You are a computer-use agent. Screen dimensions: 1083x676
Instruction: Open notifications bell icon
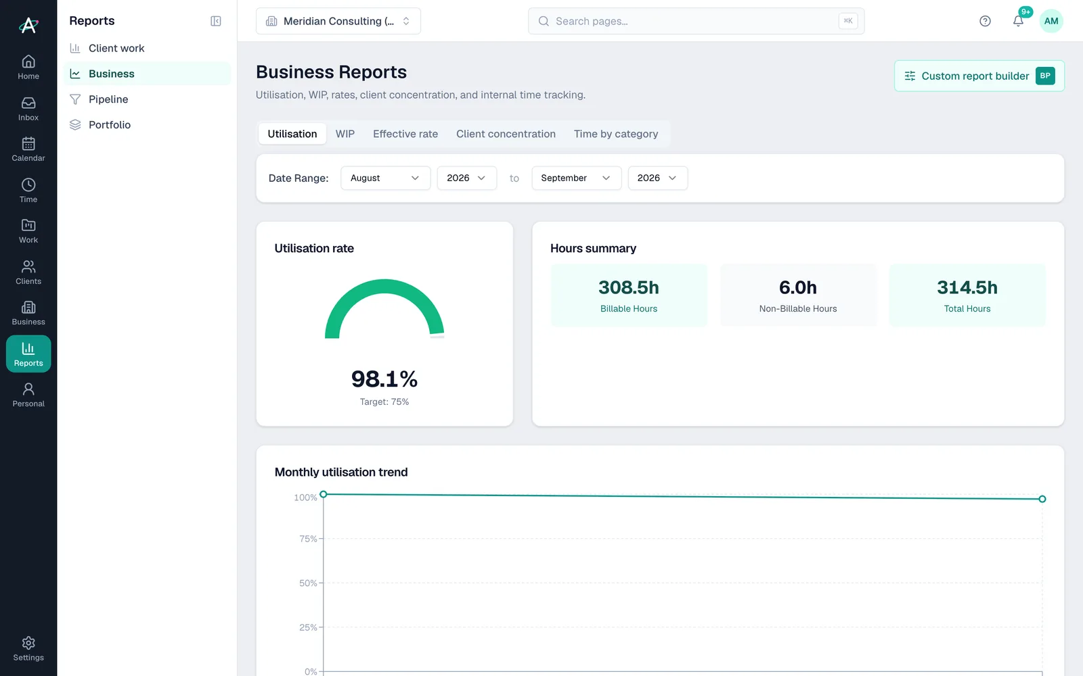1018,21
